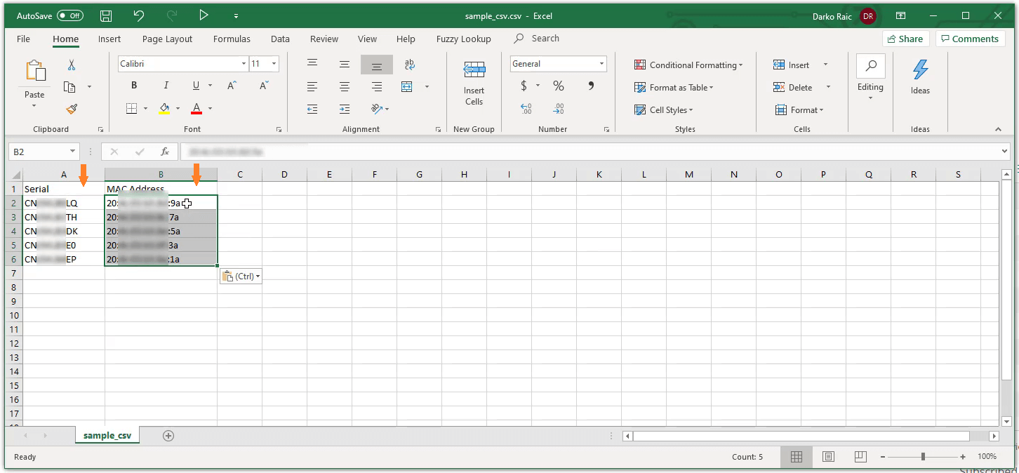Open the Comments pane
Image resolution: width=1019 pixels, height=473 pixels.
pos(969,39)
